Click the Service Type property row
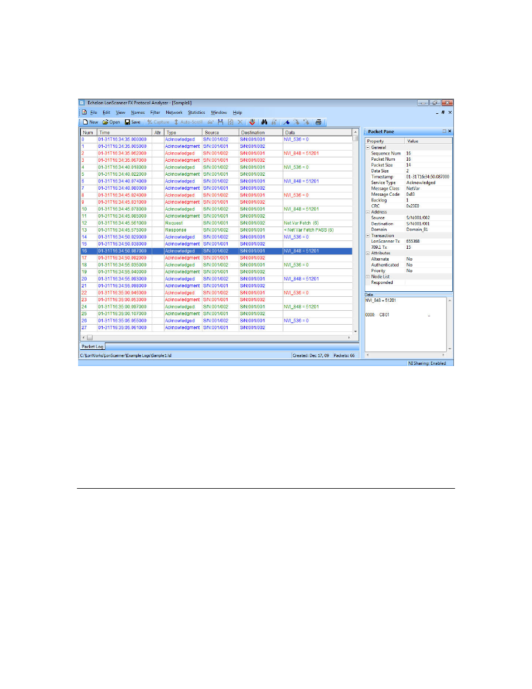The height and width of the screenshot is (689, 532). [409, 183]
